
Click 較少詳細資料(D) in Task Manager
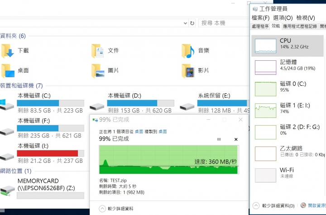click(273, 205)
